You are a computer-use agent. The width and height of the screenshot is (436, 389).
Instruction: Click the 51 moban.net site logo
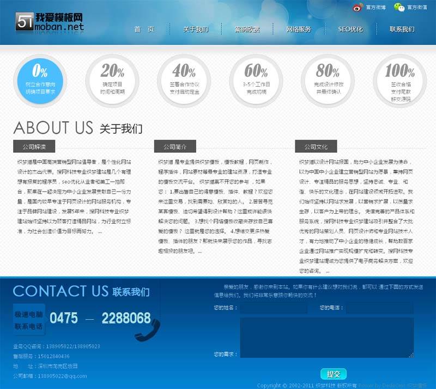(x=51, y=22)
